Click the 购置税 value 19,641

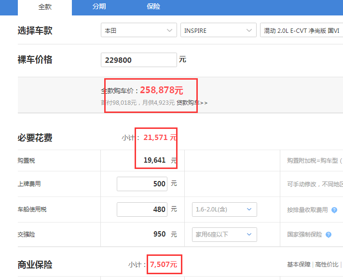click(154, 160)
